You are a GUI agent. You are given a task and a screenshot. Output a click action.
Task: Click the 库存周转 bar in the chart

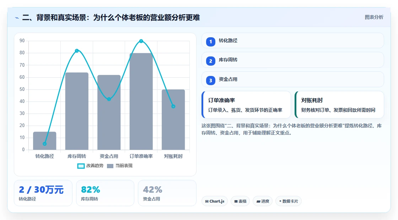(77, 111)
